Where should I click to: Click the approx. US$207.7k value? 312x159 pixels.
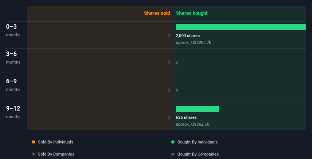193,42
